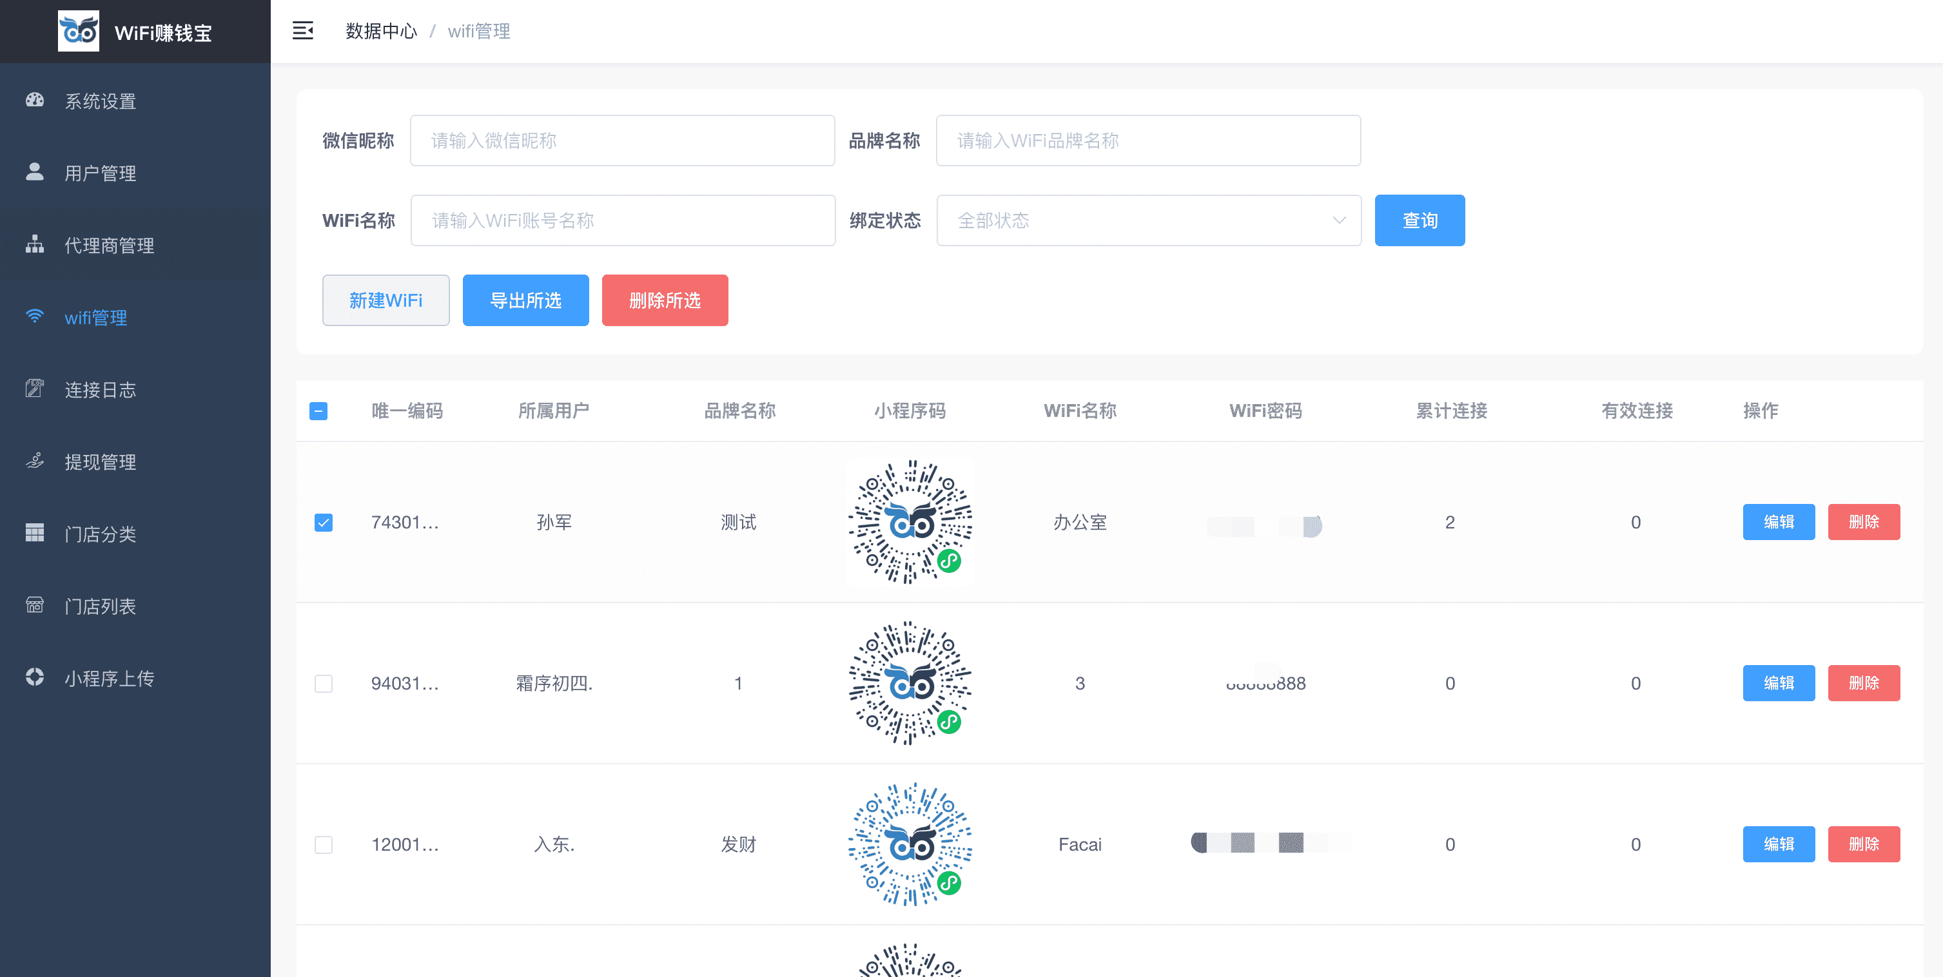The width and height of the screenshot is (1943, 977).
Task: Click 编辑 for the 办公室 row
Action: (x=1779, y=521)
